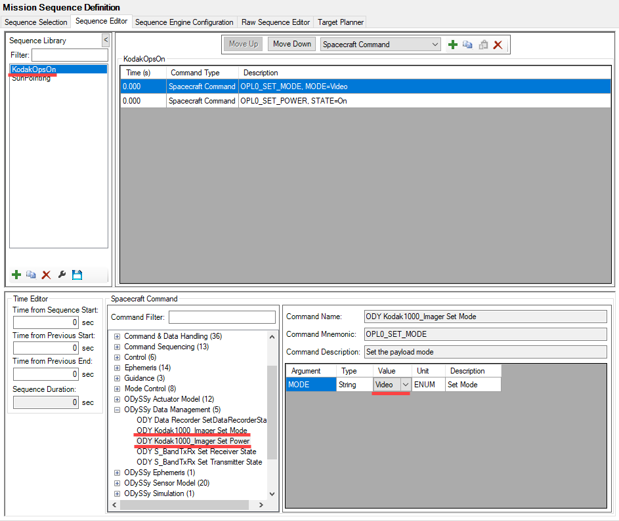The width and height of the screenshot is (619, 521).
Task: Expand the ODySSy Sensor Model node
Action: point(117,483)
